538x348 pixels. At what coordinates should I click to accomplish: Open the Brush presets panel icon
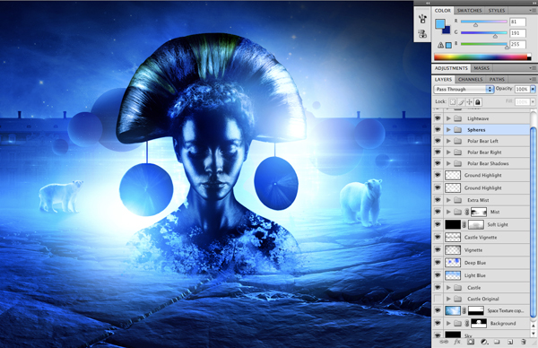(x=422, y=19)
